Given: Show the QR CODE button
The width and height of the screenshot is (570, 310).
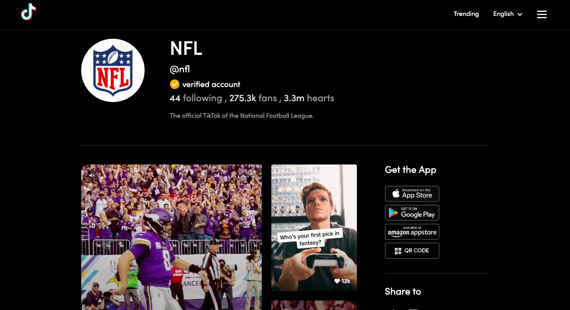Looking at the screenshot, I should pyautogui.click(x=412, y=251).
